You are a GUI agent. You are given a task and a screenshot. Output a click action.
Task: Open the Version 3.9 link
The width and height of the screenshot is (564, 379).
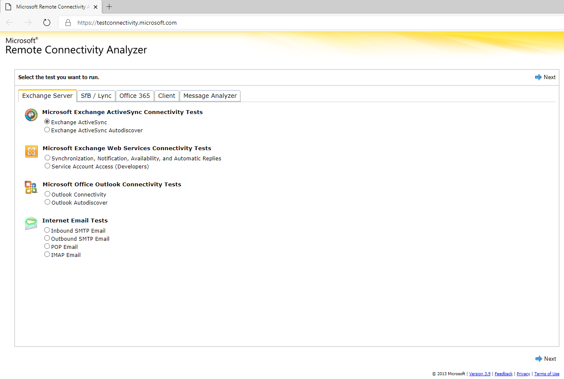pyautogui.click(x=480, y=374)
